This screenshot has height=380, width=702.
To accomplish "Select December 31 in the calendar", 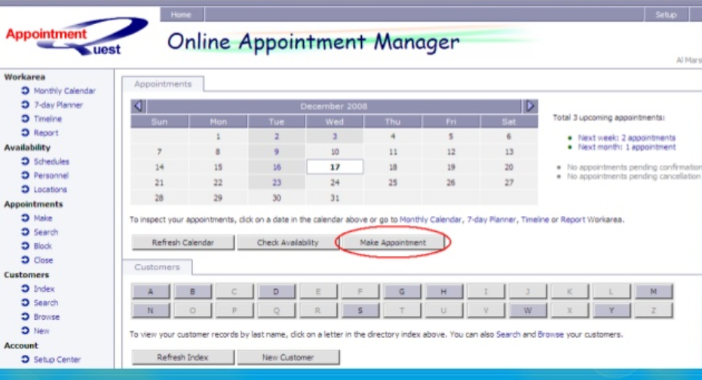I will pos(335,198).
